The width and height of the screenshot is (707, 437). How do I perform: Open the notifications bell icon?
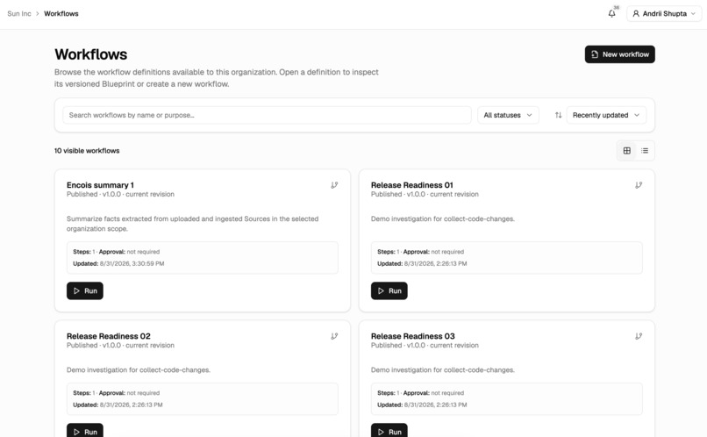611,13
